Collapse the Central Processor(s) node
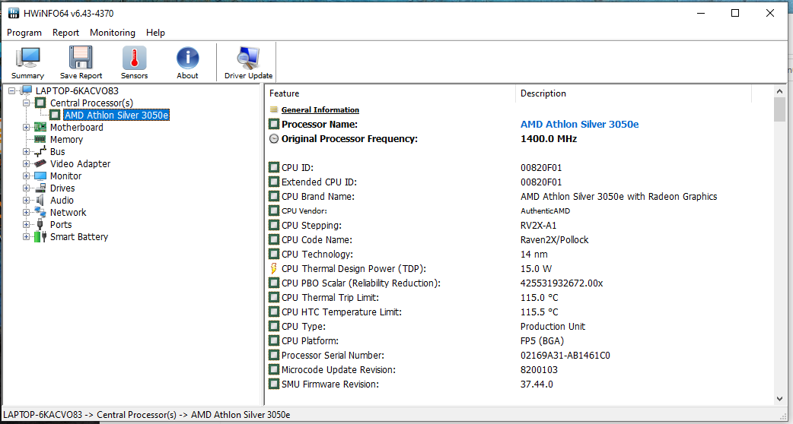 pos(27,103)
